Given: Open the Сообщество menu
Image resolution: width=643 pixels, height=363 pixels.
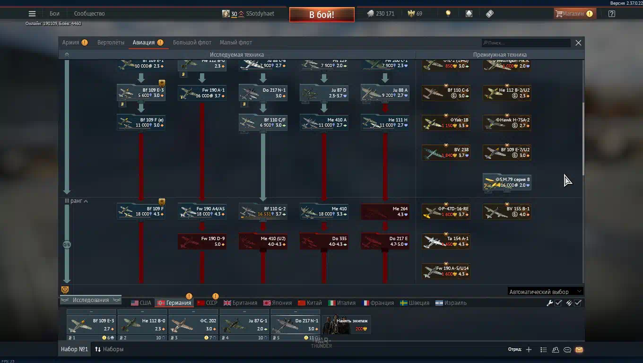Looking at the screenshot, I should click(x=89, y=14).
